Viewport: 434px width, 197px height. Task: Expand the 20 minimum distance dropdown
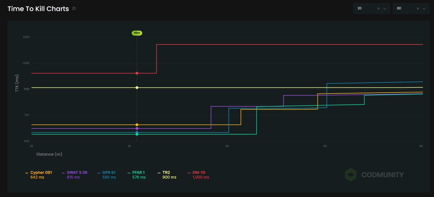[384, 8]
